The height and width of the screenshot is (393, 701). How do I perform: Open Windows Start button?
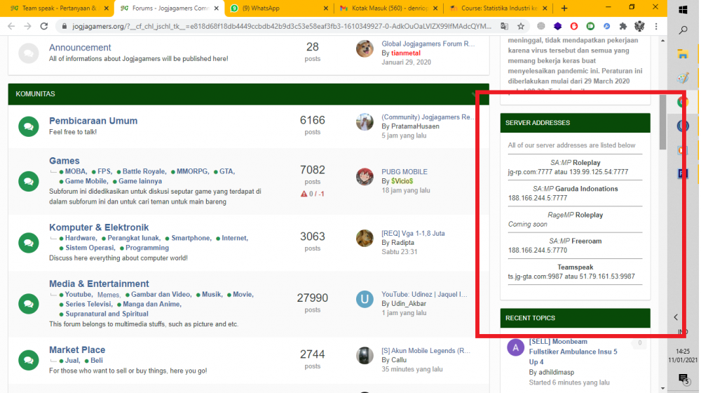[683, 9]
